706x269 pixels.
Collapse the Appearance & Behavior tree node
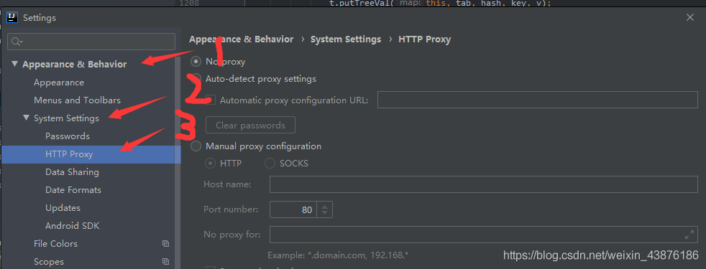tap(15, 65)
